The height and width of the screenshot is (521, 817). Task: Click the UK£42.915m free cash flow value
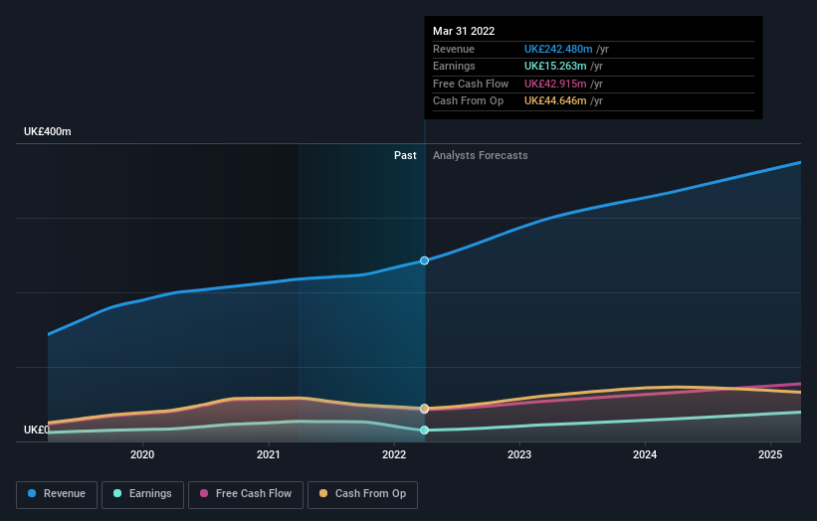(555, 84)
